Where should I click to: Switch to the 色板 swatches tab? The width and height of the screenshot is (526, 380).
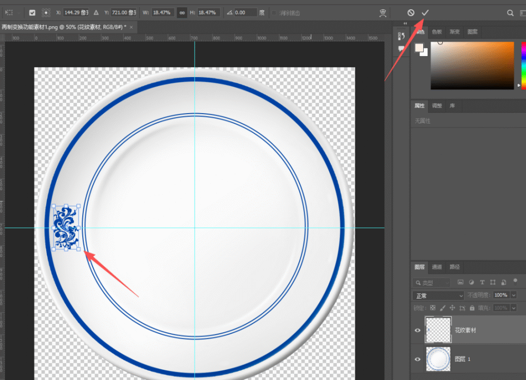click(x=437, y=32)
